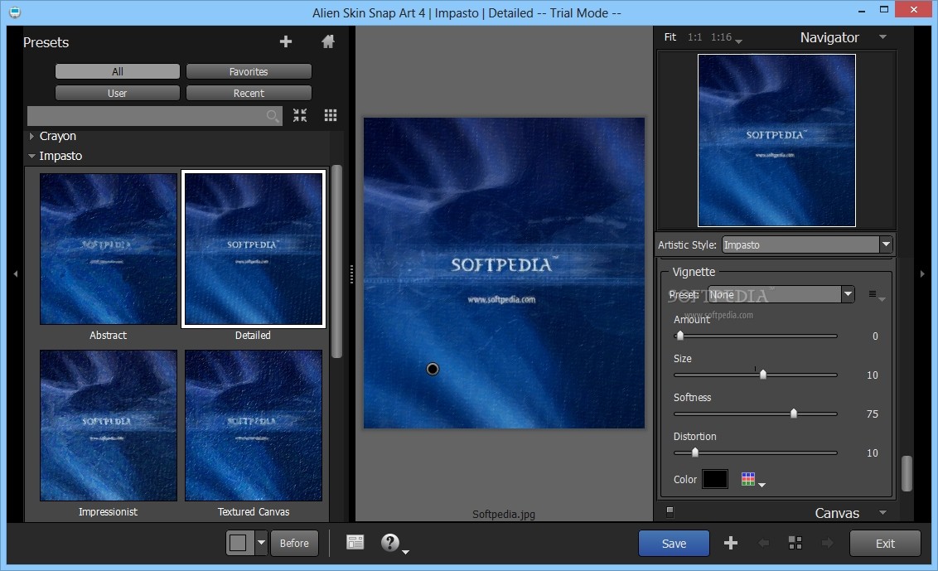The width and height of the screenshot is (938, 571).
Task: Open the Navigator panel menu arrow
Action: (883, 37)
